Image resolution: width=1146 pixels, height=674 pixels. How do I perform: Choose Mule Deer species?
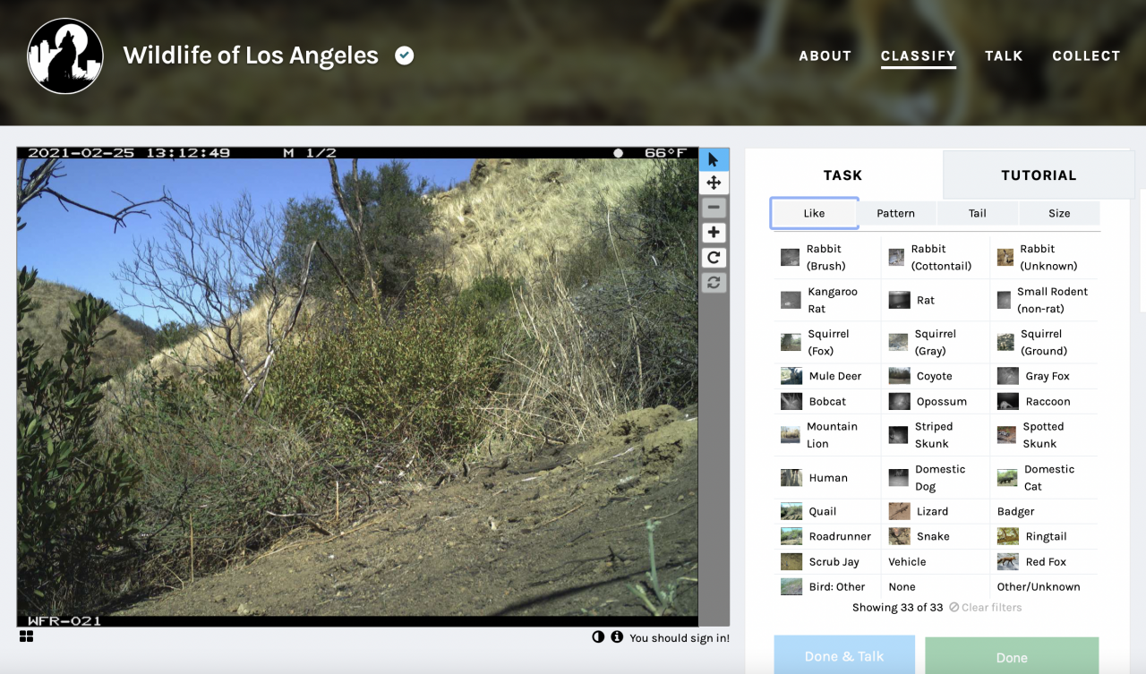tap(826, 376)
